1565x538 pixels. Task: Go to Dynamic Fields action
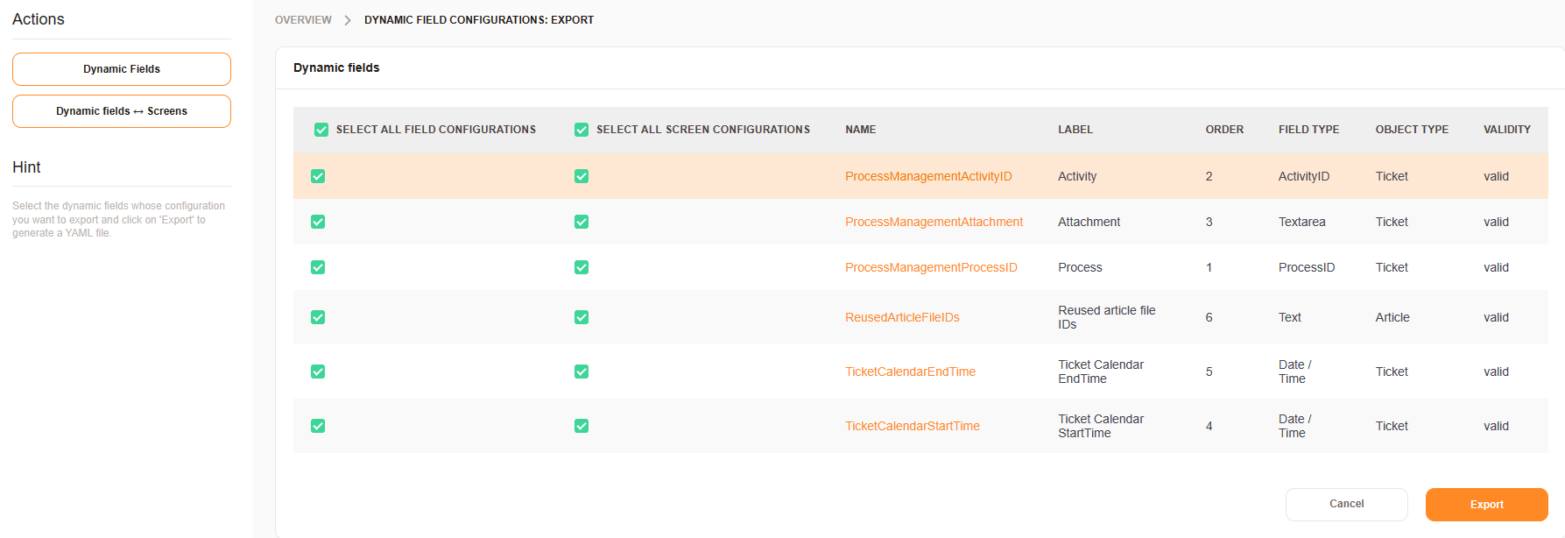(x=122, y=69)
